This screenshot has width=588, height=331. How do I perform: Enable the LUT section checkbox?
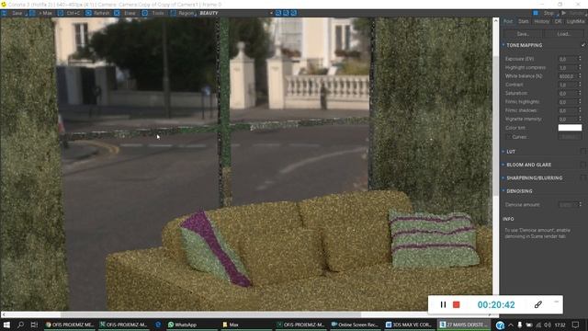(583, 152)
